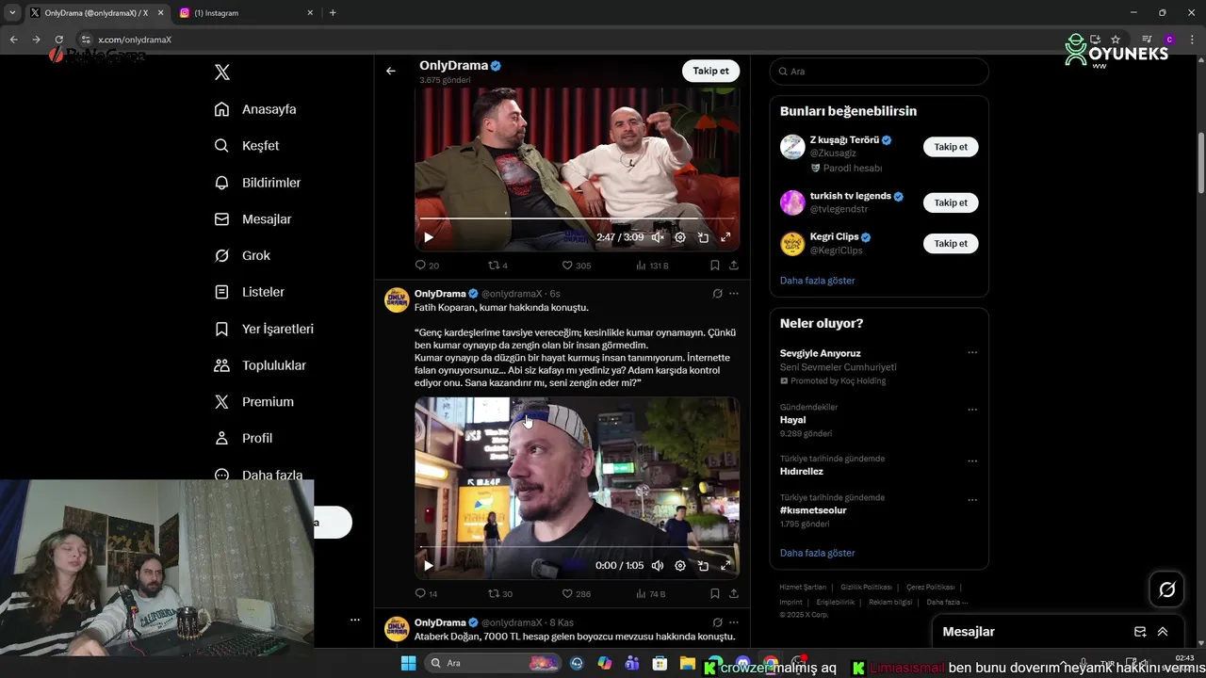Screen dimensions: 1206x678
Task: Open the #kısmetseolur trending topic
Action: coord(813,510)
